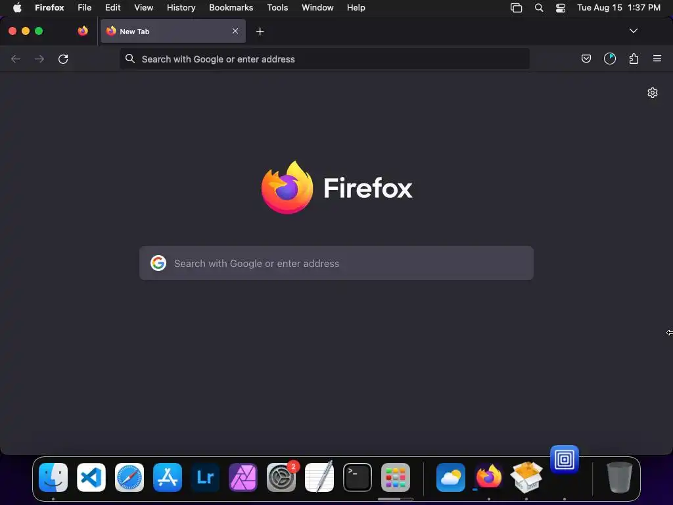Open Launchpad from the dock
673x505 pixels.
coord(395,477)
